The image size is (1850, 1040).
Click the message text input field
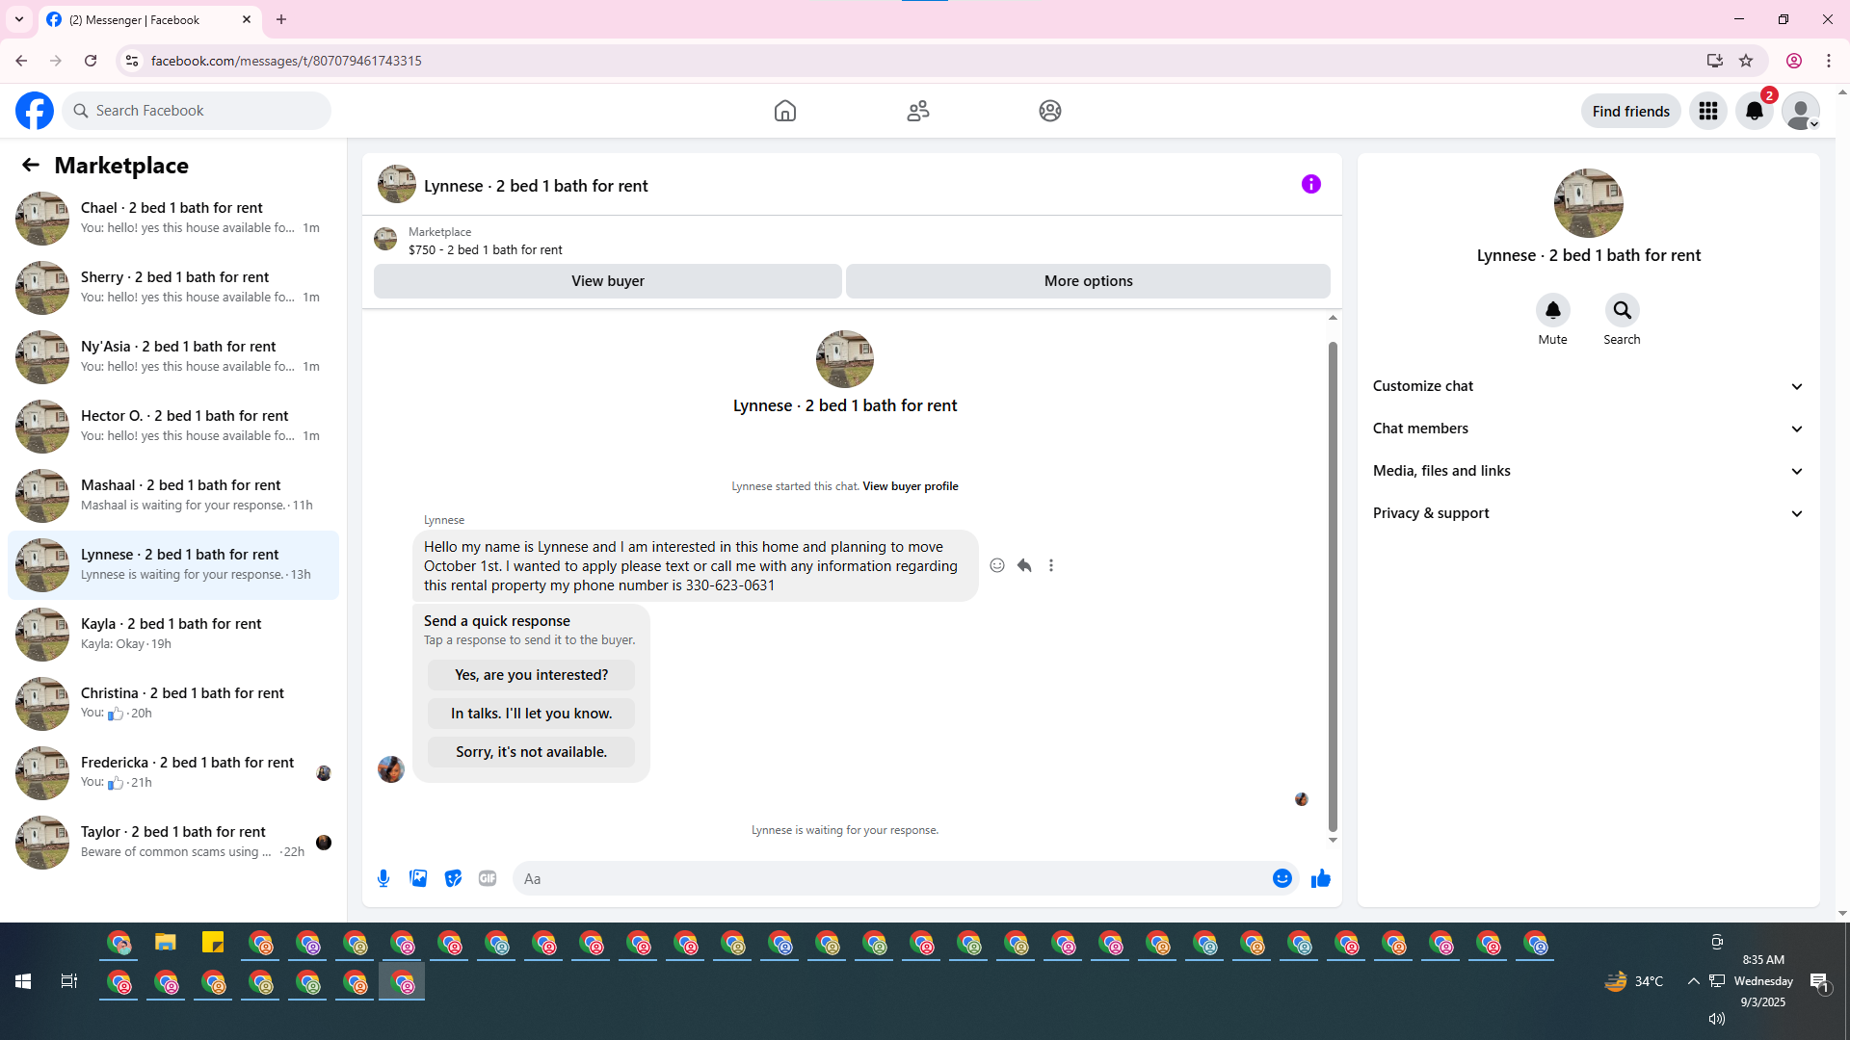[x=891, y=878]
